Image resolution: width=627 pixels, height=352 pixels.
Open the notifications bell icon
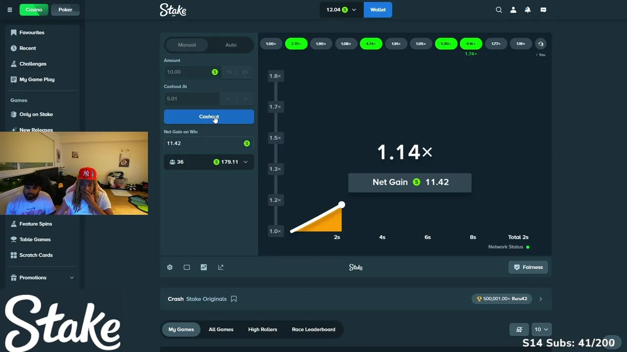click(528, 10)
